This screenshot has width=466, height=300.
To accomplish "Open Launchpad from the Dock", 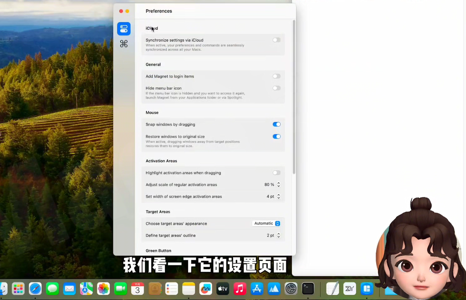I will pyautogui.click(x=18, y=289).
